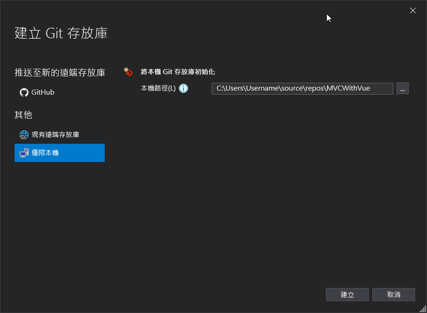The height and width of the screenshot is (313, 427).
Task: Click the 建立 Git 存放庫 dialog title
Action: (61, 33)
